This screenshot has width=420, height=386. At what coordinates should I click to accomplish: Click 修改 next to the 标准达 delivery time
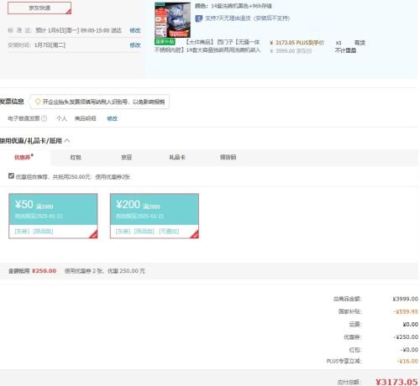point(135,30)
